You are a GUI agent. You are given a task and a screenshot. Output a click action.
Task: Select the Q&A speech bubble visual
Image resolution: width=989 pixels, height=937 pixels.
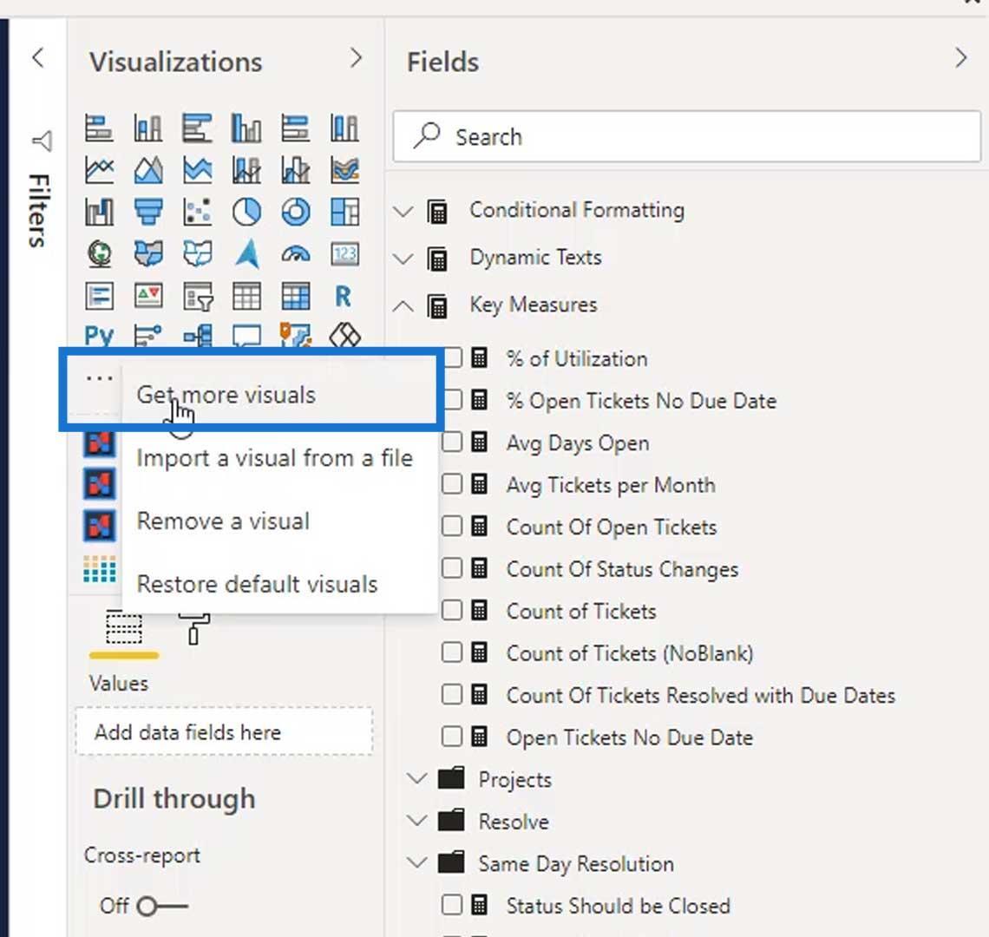coord(246,335)
